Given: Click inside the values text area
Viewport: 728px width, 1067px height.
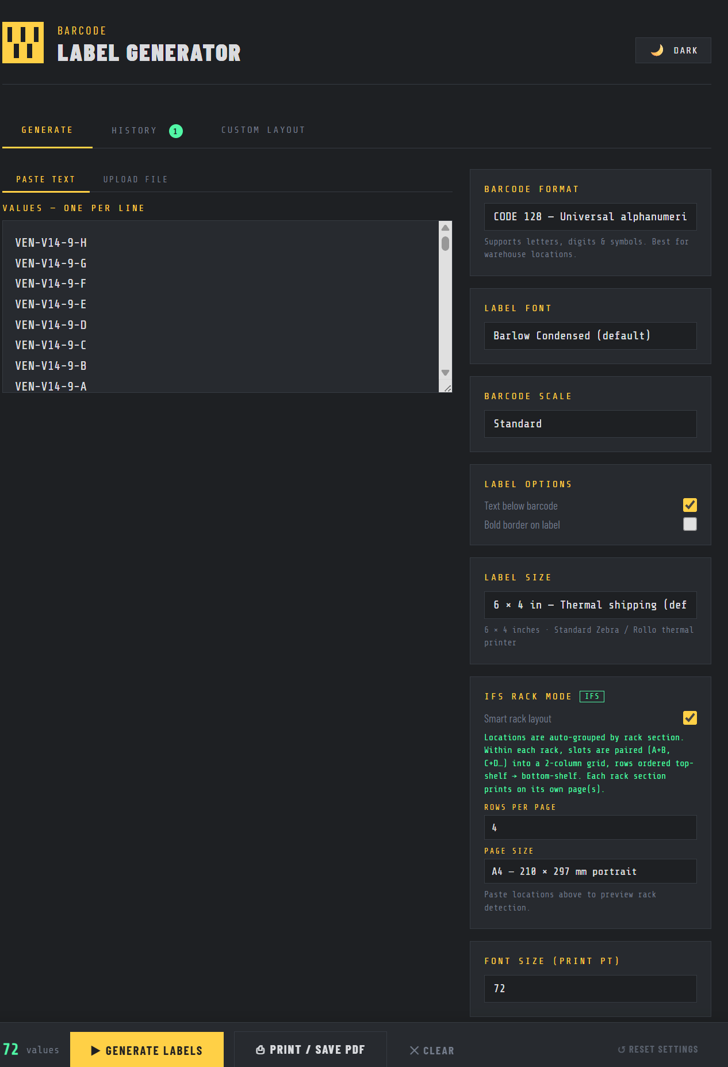Looking at the screenshot, I should 221,307.
